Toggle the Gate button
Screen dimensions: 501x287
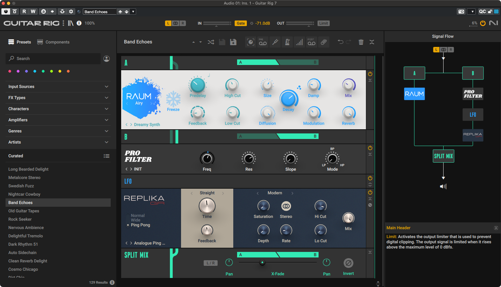241,23
